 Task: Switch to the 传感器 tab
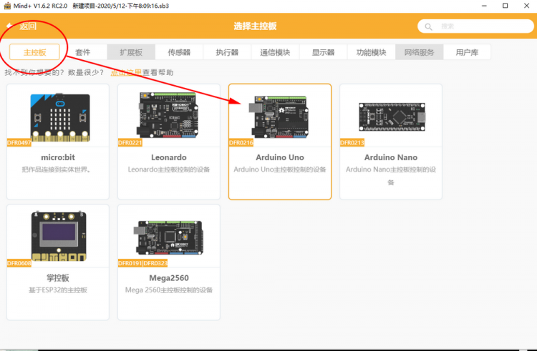179,52
